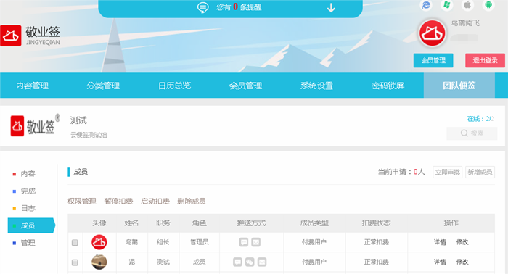Click the Apple platform icon
Image resolution: width=508 pixels, height=274 pixels.
pos(467,5)
